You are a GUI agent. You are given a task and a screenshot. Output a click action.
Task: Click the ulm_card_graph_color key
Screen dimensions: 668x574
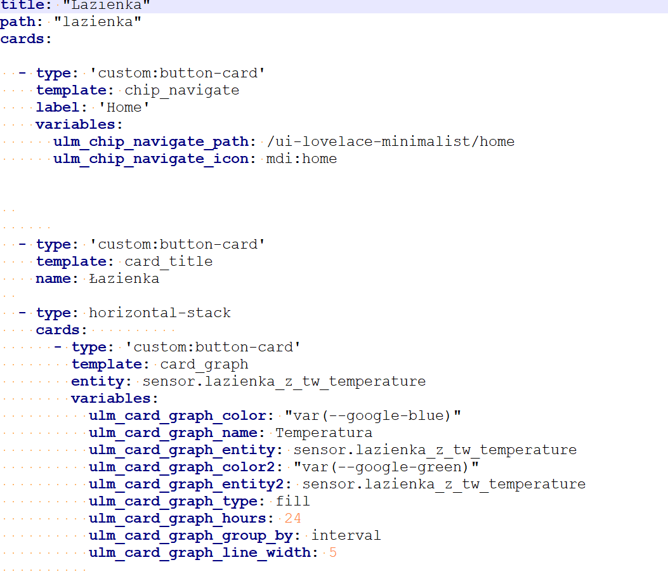177,416
